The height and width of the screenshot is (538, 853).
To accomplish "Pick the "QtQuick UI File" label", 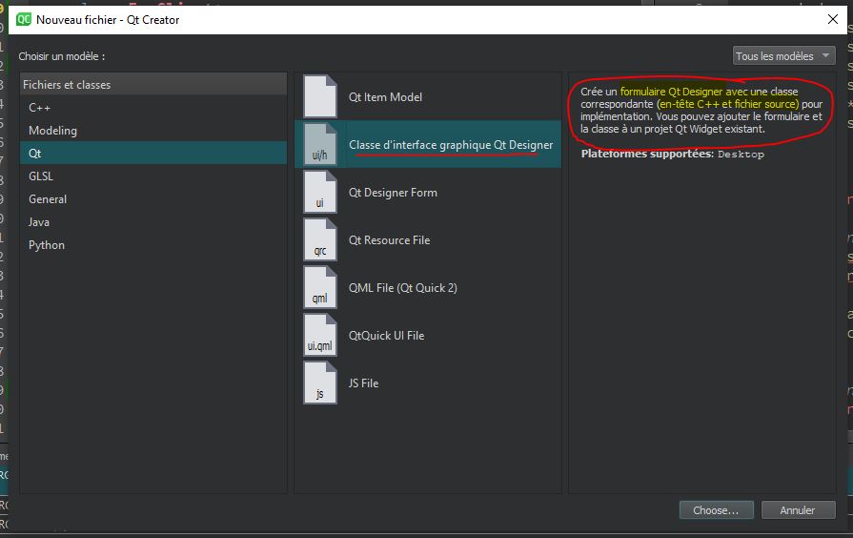I will click(386, 336).
